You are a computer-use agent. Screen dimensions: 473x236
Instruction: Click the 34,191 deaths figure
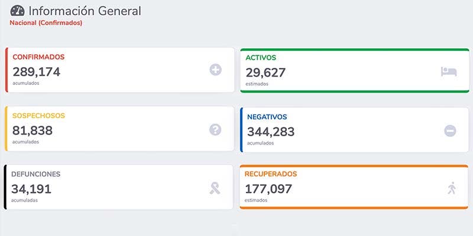[x=31, y=189]
